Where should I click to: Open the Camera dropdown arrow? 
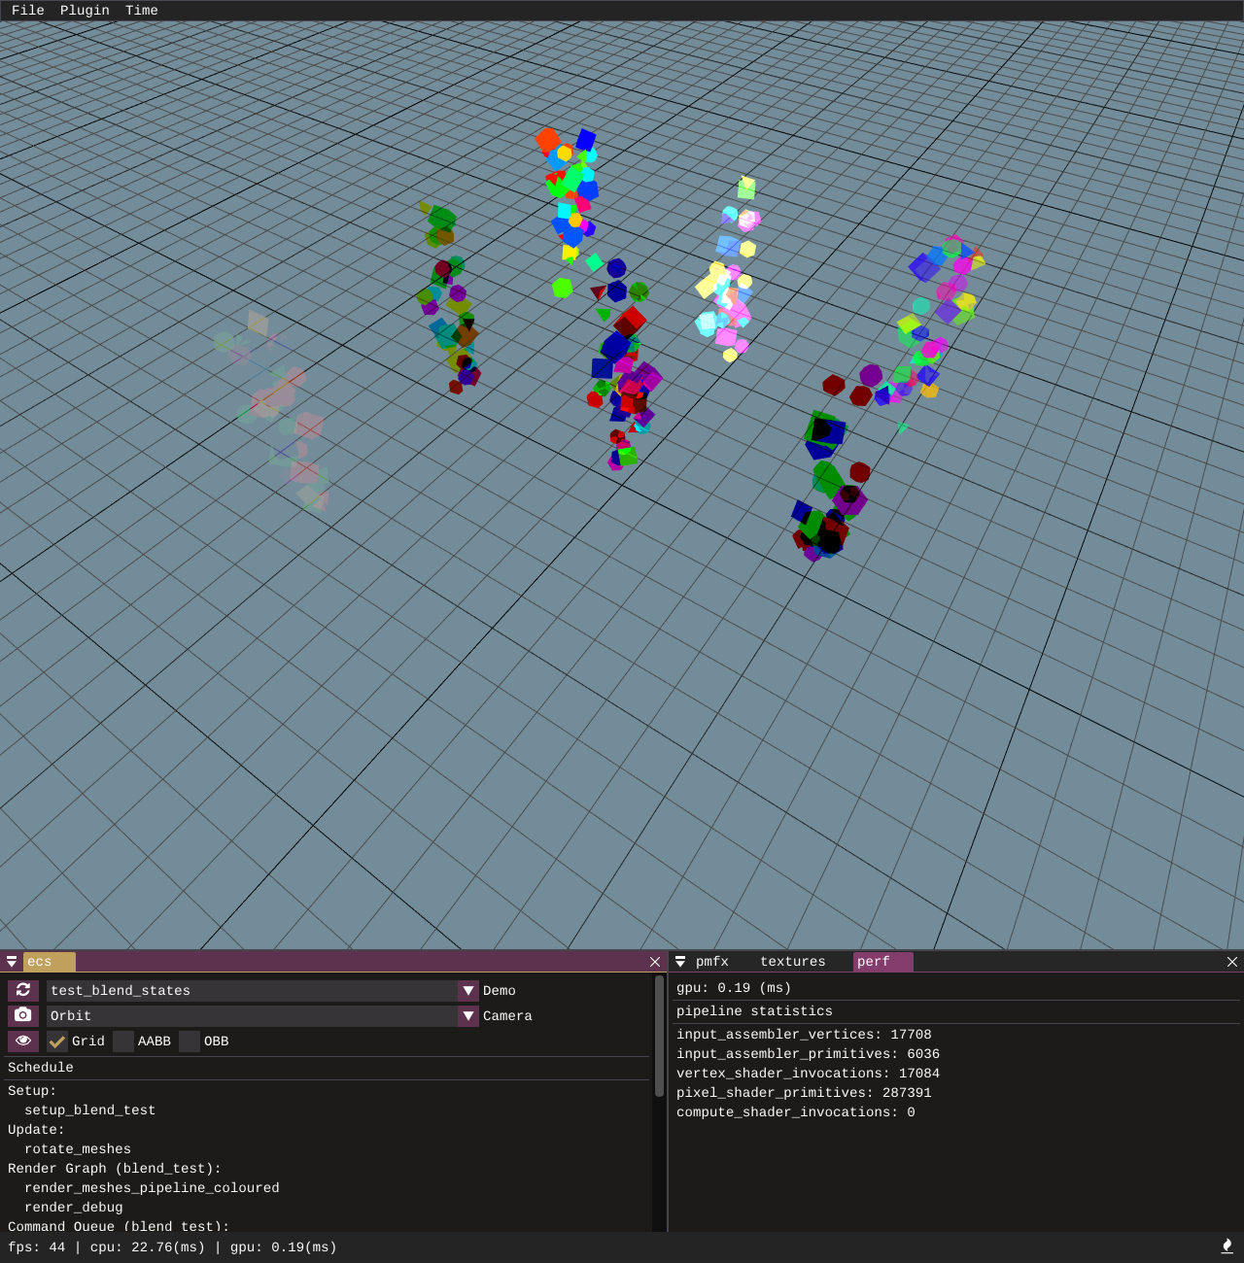click(468, 1016)
